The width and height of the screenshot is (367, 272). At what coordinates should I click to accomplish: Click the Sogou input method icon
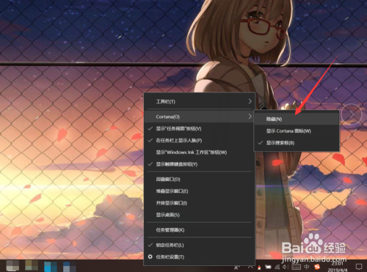(317, 267)
